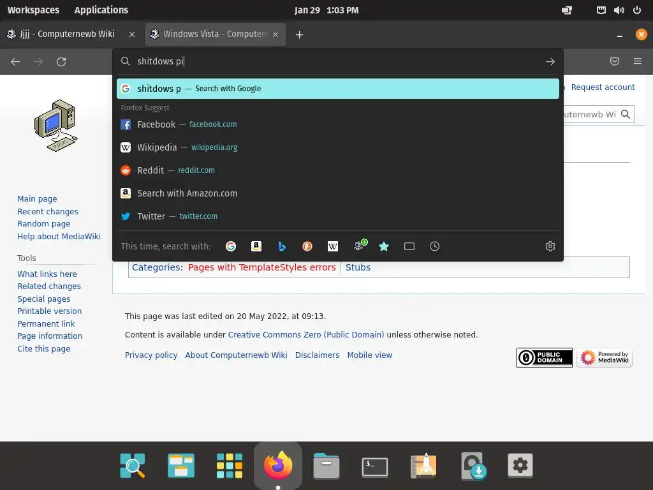Open the Applications menu
Screen dimensions: 653x490
coord(101,10)
